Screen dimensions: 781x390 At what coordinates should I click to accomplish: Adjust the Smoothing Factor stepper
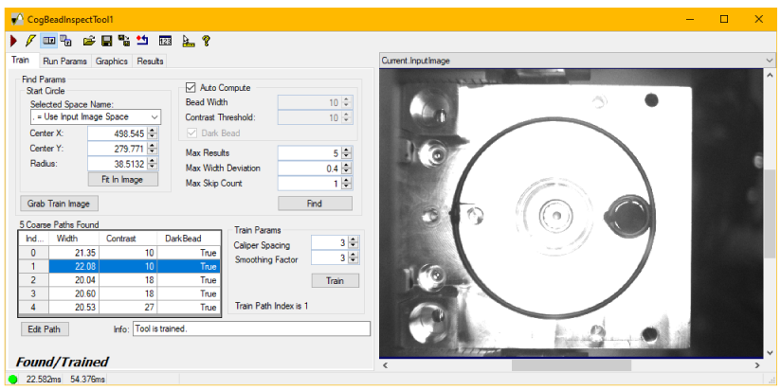(354, 257)
